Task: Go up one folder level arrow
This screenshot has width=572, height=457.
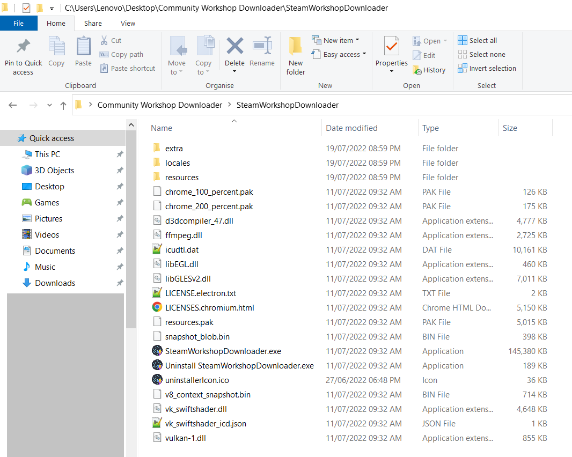Action: point(63,105)
